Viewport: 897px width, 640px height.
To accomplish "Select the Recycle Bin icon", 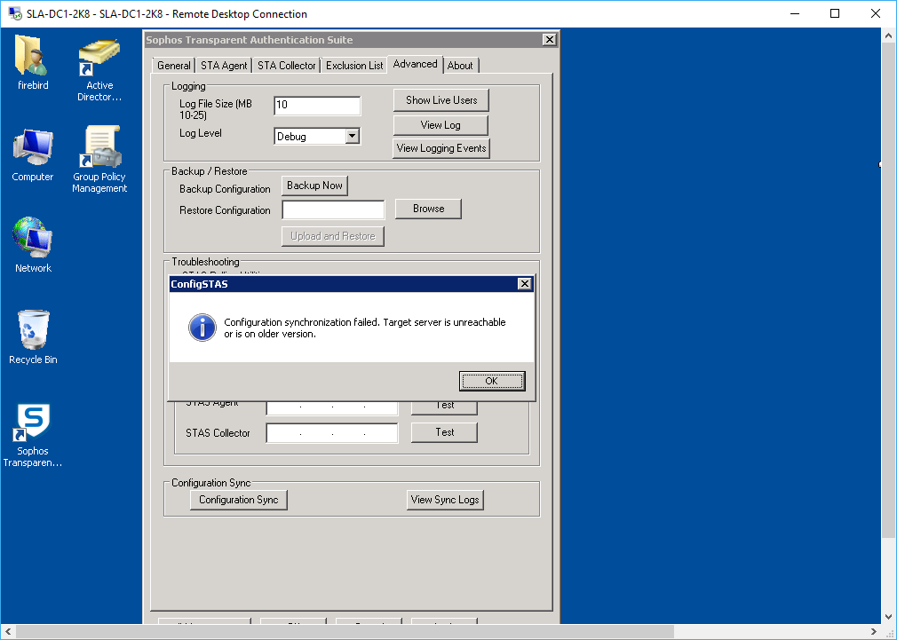I will (x=33, y=337).
